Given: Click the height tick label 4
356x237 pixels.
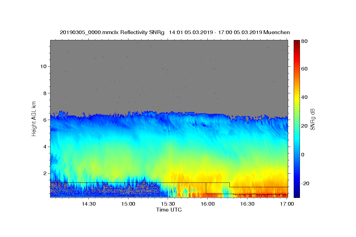Looking at the screenshot, I should point(44,146).
